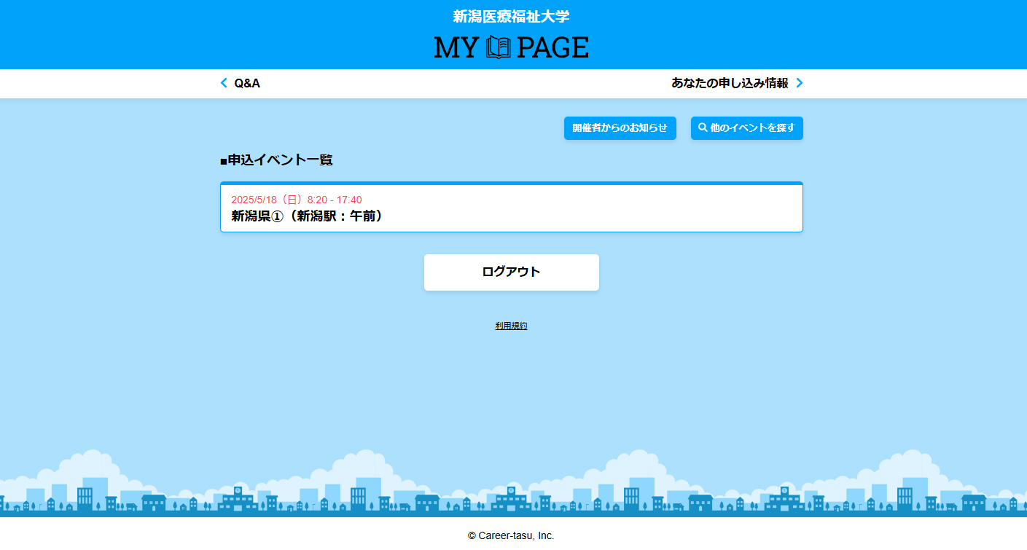
Task: Click the left chevron arrow beside Q&A
Action: 224,83
